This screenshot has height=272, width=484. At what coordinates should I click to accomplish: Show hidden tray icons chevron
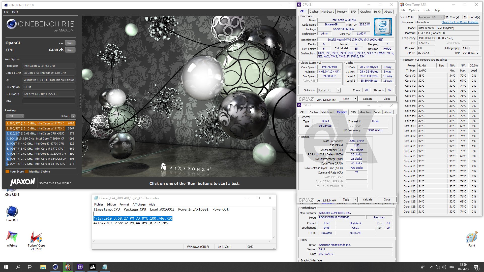[x=432, y=267]
